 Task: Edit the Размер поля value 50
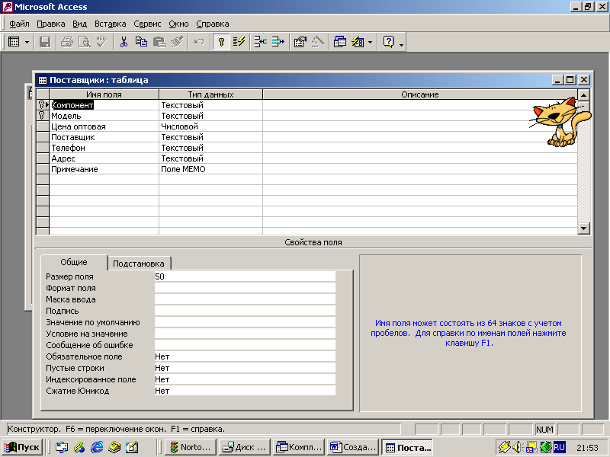245,276
